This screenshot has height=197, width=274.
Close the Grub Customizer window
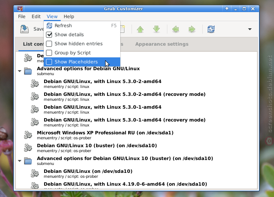click(253, 9)
